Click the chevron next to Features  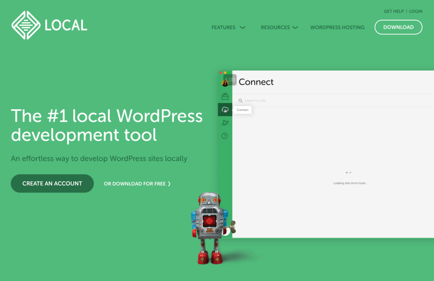(x=242, y=28)
